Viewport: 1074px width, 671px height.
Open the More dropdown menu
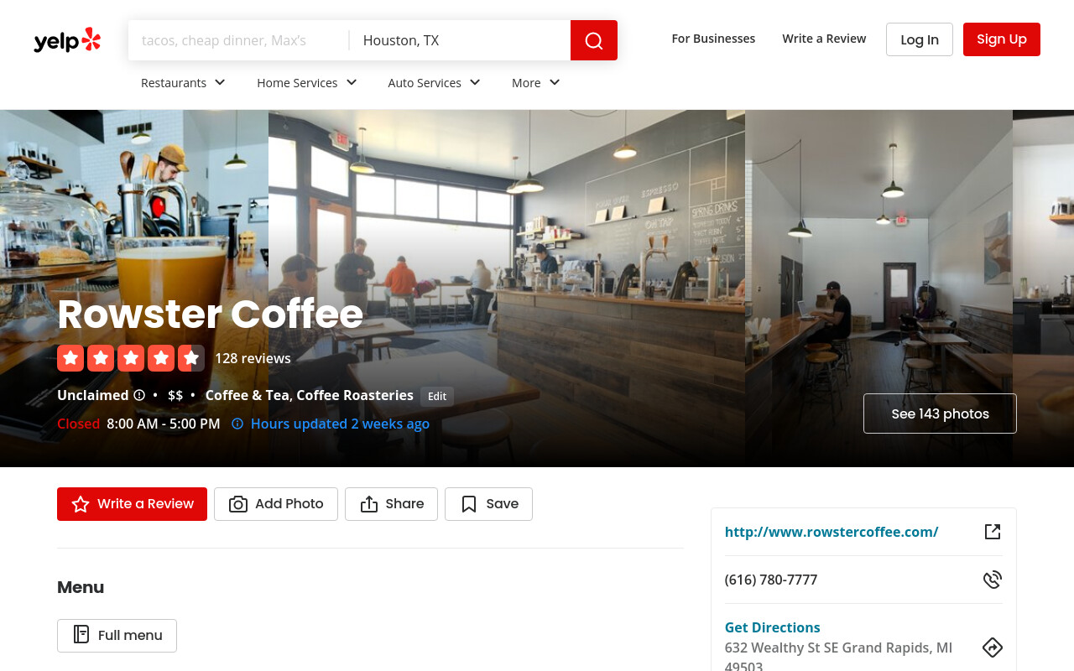536,82
